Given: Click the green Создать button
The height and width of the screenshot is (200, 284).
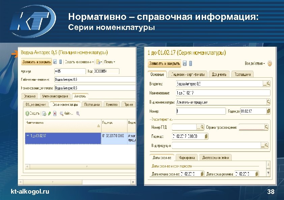Looking at the screenshot, I should point(32,114).
